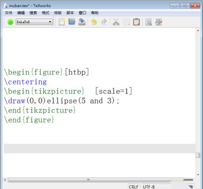The width and height of the screenshot is (203, 189).
Task: Place cursor in the \draw ellipse line
Action: click(x=62, y=101)
